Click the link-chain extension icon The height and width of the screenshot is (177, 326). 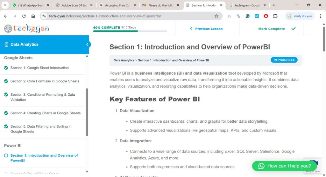(238, 16)
